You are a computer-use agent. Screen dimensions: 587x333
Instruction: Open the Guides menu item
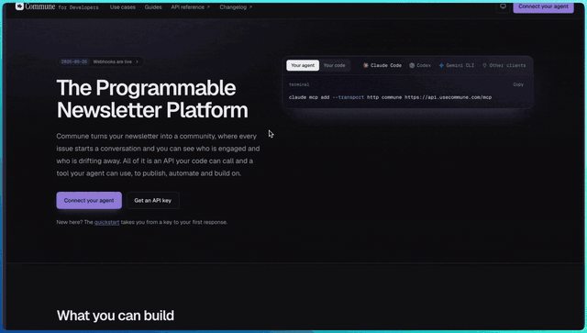click(153, 7)
